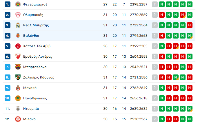
Task: Click the question mark next-match badge for Φενερμπαχτσέ
Action: point(155,4)
